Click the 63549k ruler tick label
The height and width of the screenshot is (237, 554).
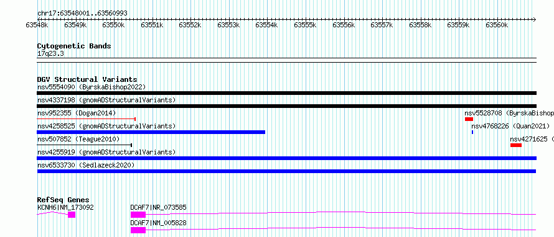point(75,25)
